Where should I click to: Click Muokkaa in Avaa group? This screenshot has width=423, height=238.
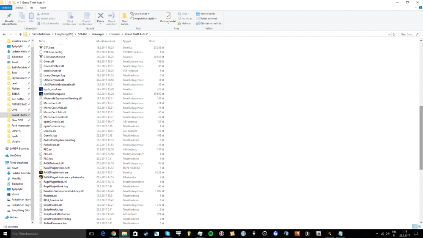[x=185, y=18]
